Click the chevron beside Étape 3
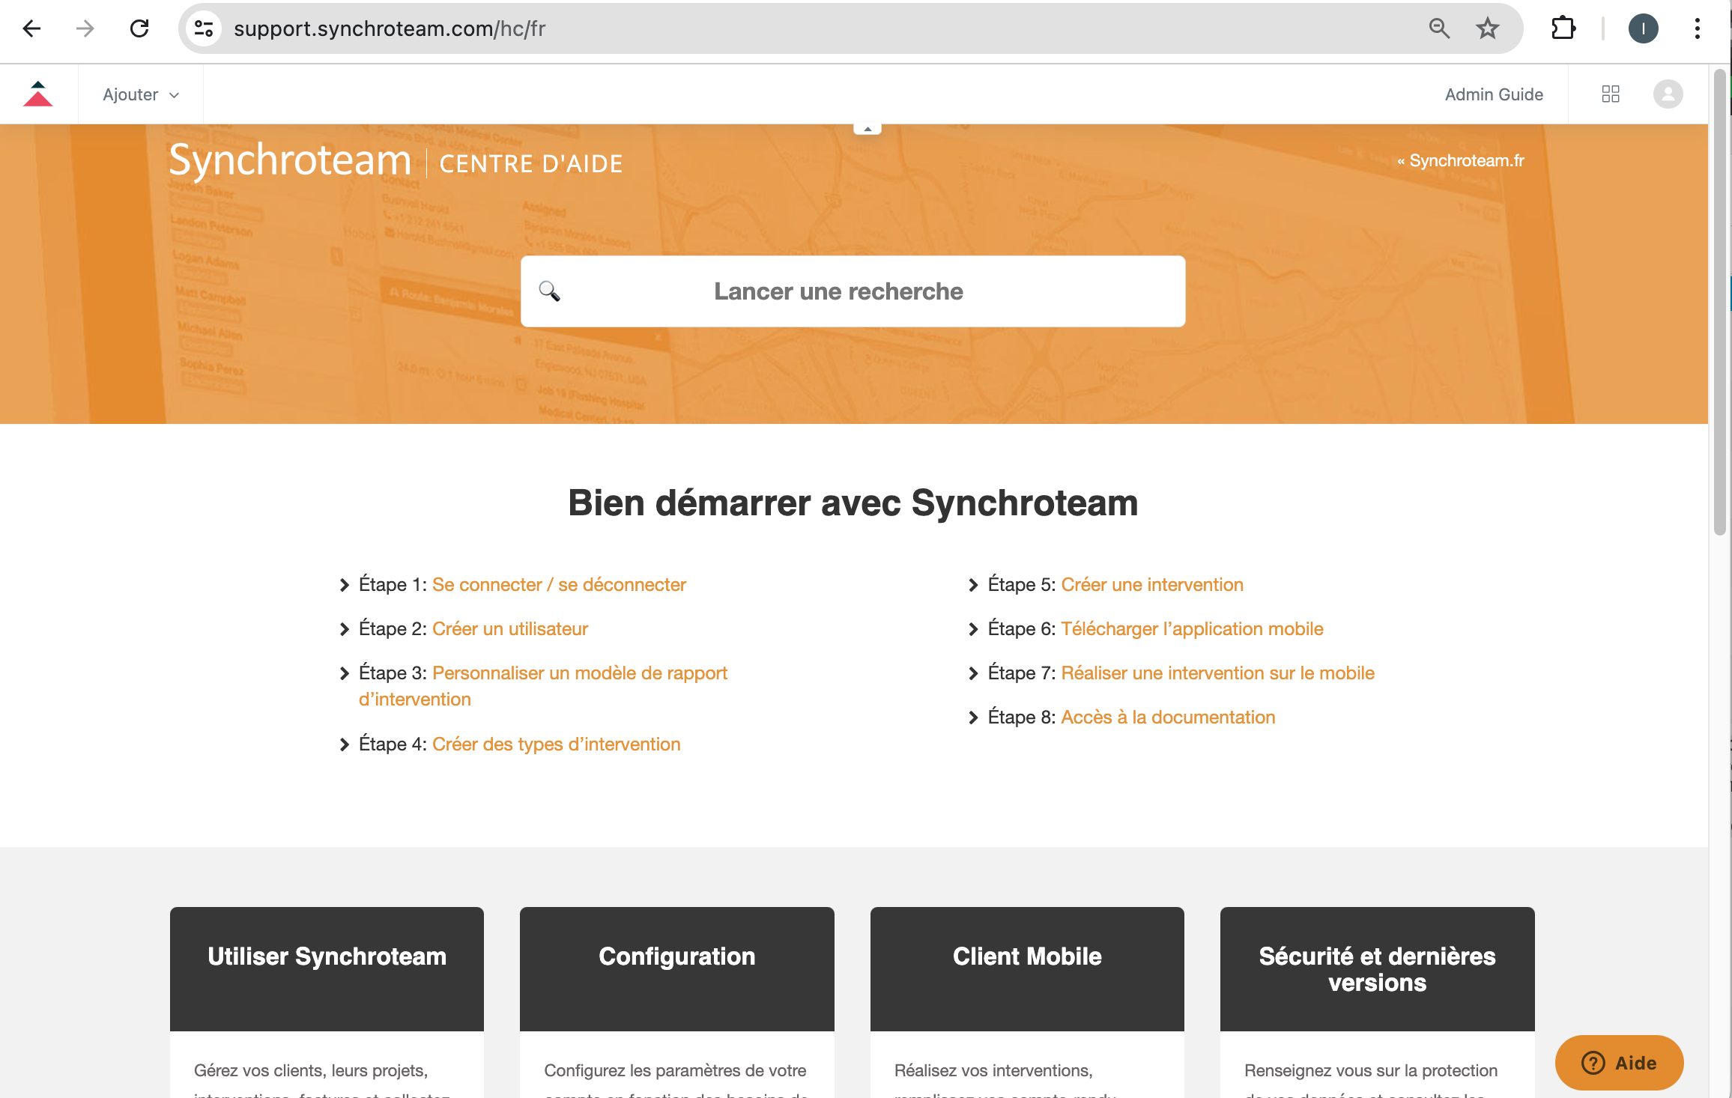 tap(345, 673)
